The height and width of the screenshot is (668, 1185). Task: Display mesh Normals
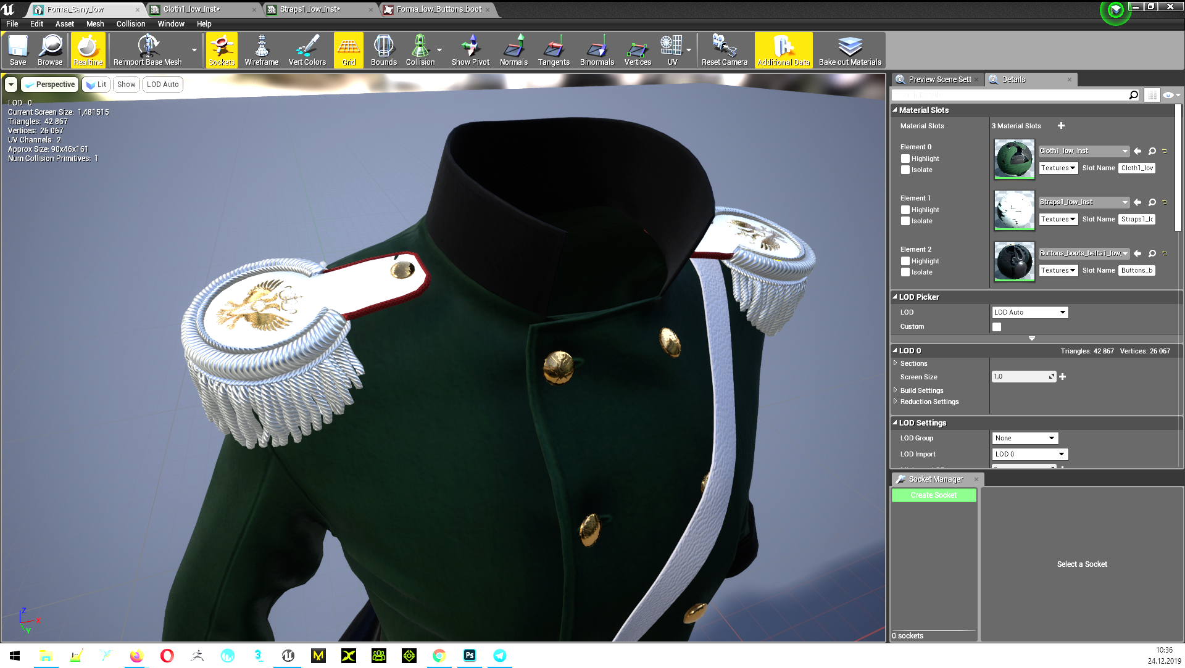(513, 50)
